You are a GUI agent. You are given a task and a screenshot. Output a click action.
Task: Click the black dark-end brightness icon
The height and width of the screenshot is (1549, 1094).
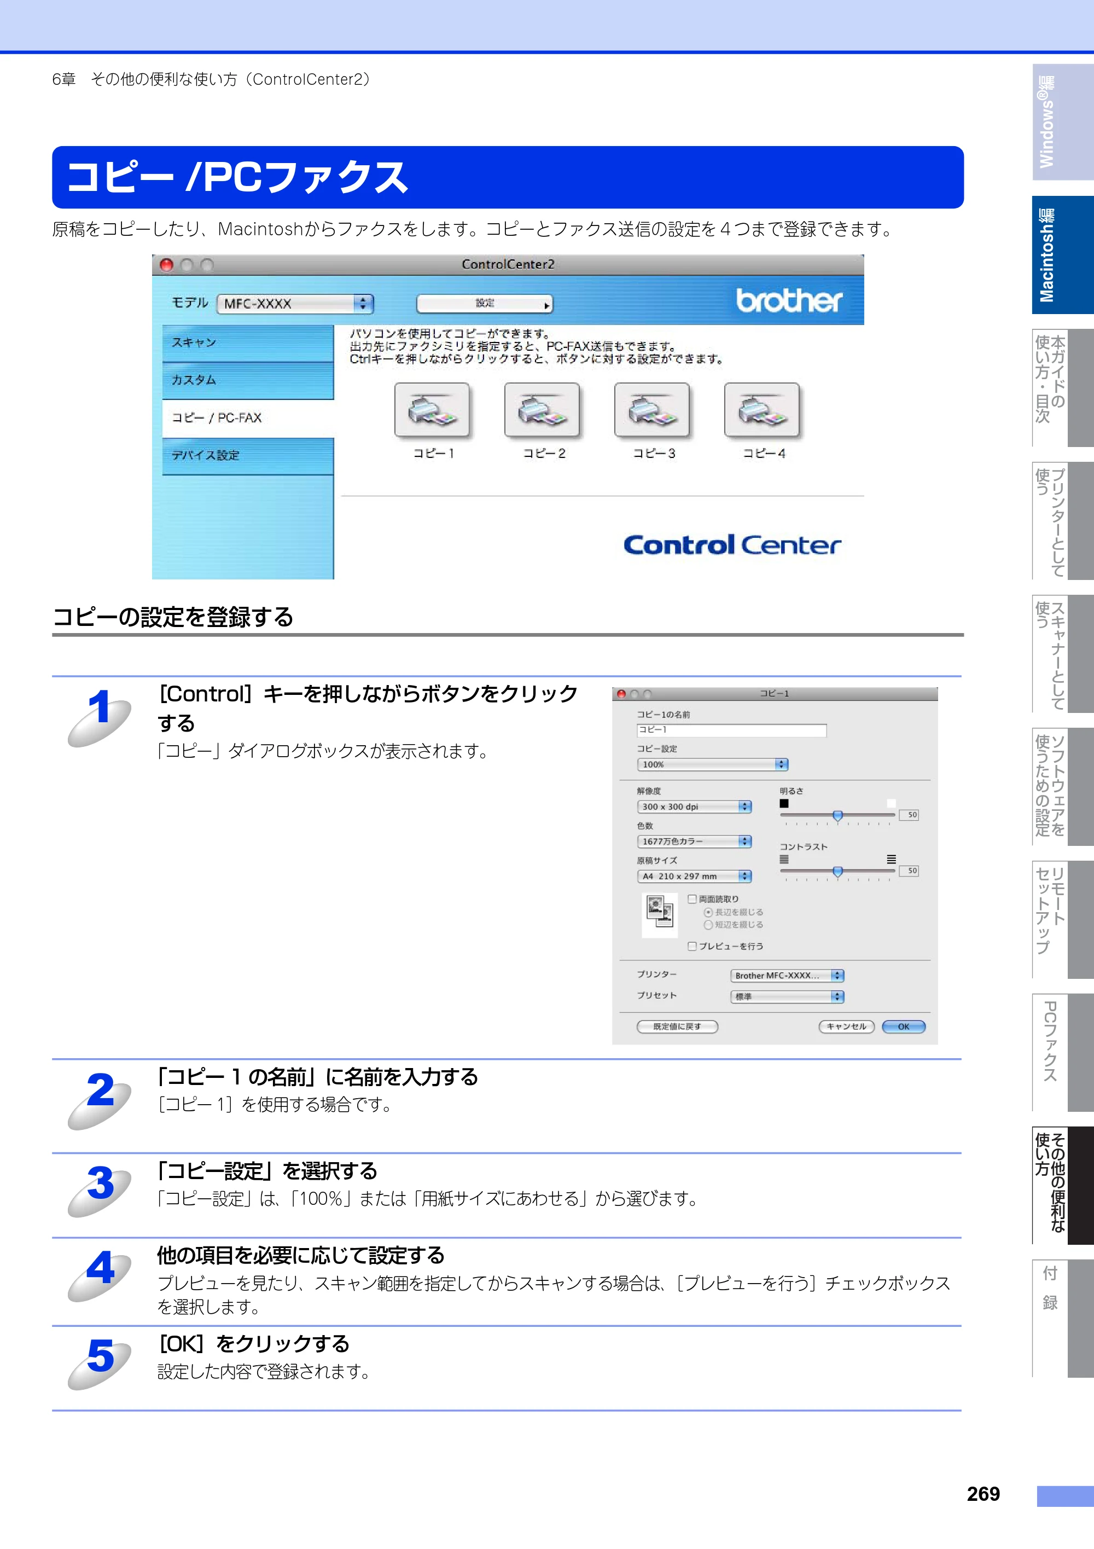[x=784, y=804]
